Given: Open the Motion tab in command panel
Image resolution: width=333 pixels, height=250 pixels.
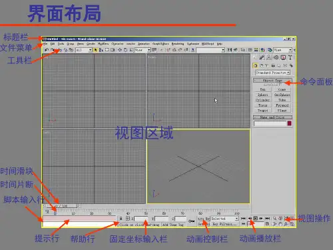Looking at the screenshot, I should point(276,57).
